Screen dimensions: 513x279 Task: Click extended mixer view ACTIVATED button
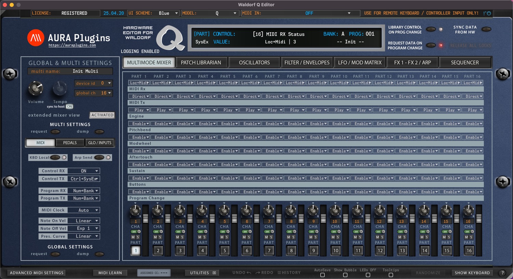click(x=102, y=115)
